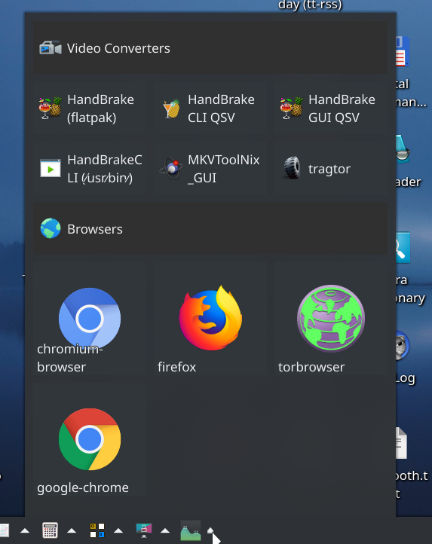Expand the arrow right after the monitor padlock icon
The height and width of the screenshot is (544, 432).
(x=165, y=530)
